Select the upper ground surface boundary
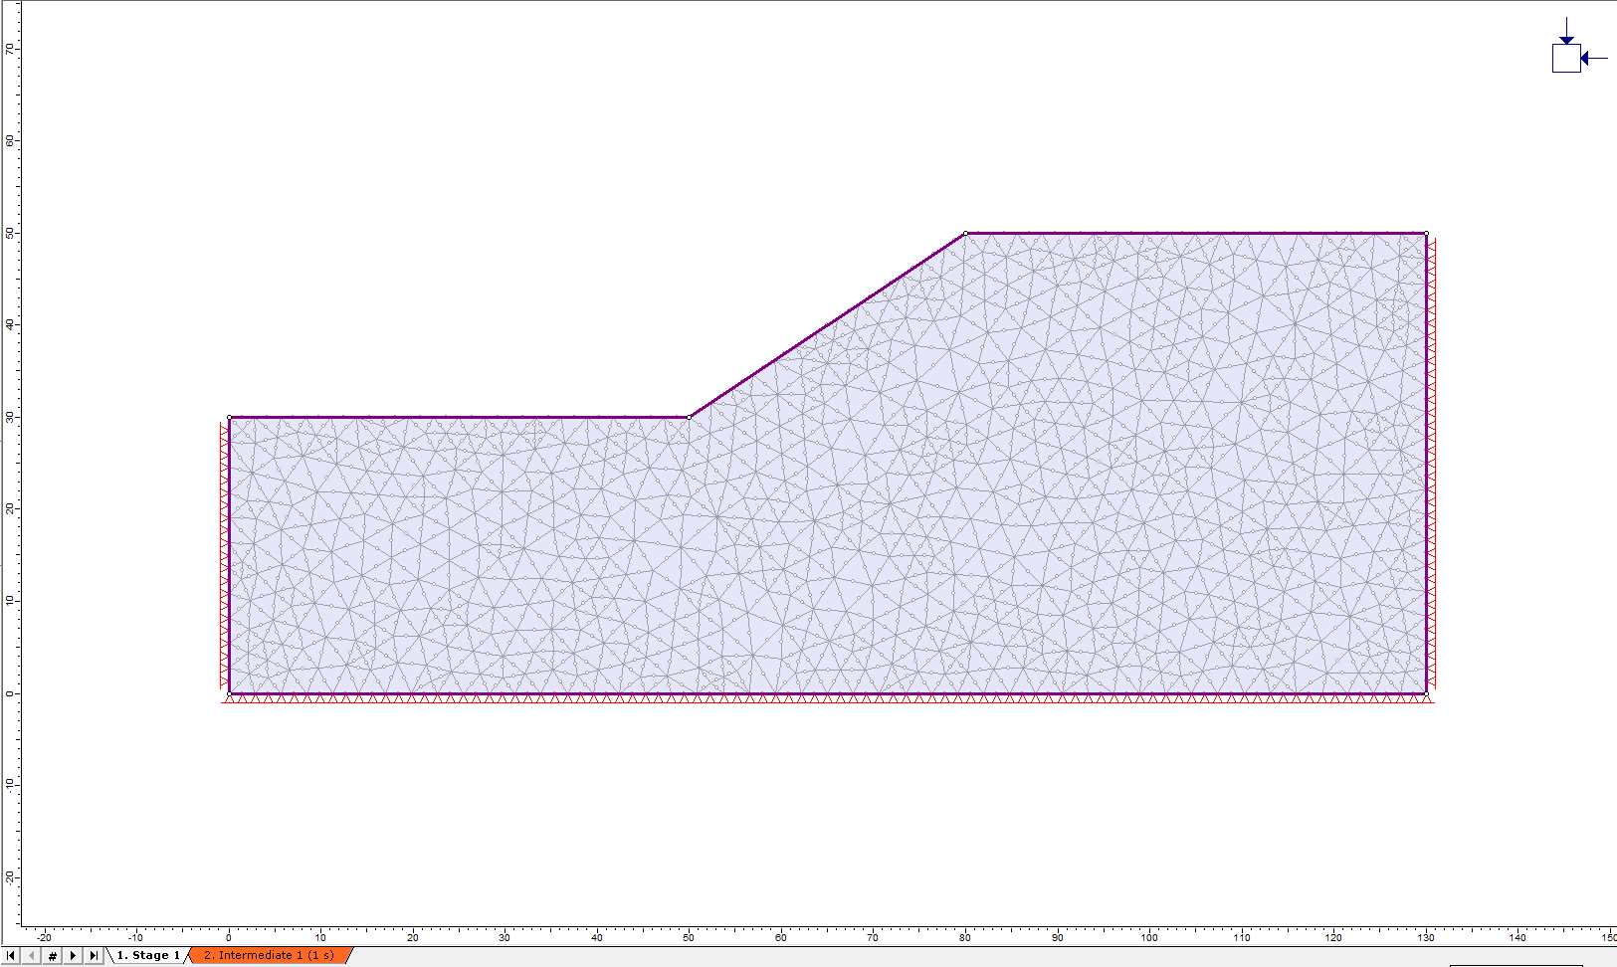Image resolution: width=1617 pixels, height=967 pixels. coord(448,416)
